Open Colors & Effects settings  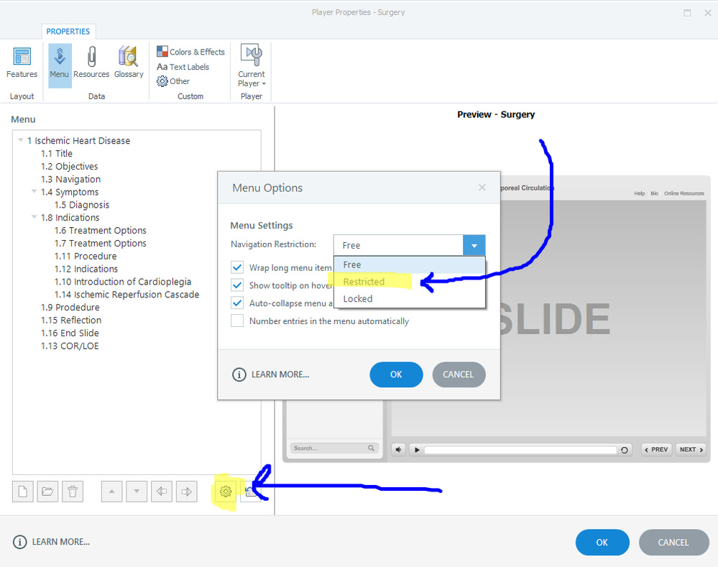point(191,52)
